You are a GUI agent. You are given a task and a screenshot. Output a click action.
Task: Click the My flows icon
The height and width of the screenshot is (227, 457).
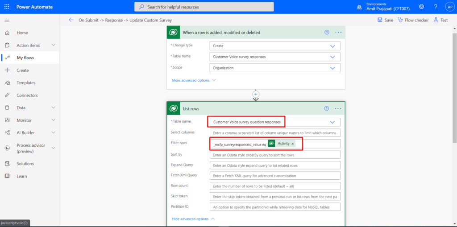click(x=7, y=58)
